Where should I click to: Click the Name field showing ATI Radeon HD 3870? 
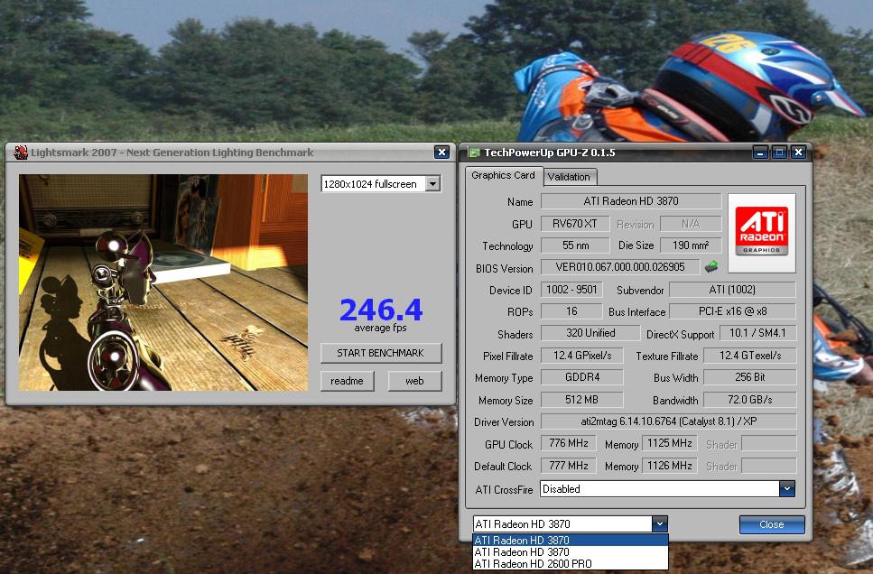pos(631,201)
